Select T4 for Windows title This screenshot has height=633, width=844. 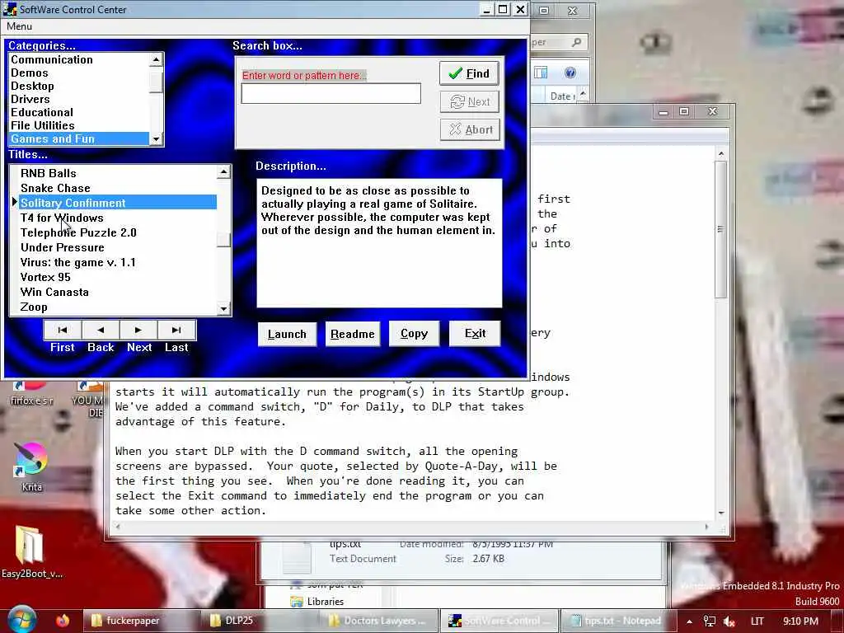coord(118,218)
